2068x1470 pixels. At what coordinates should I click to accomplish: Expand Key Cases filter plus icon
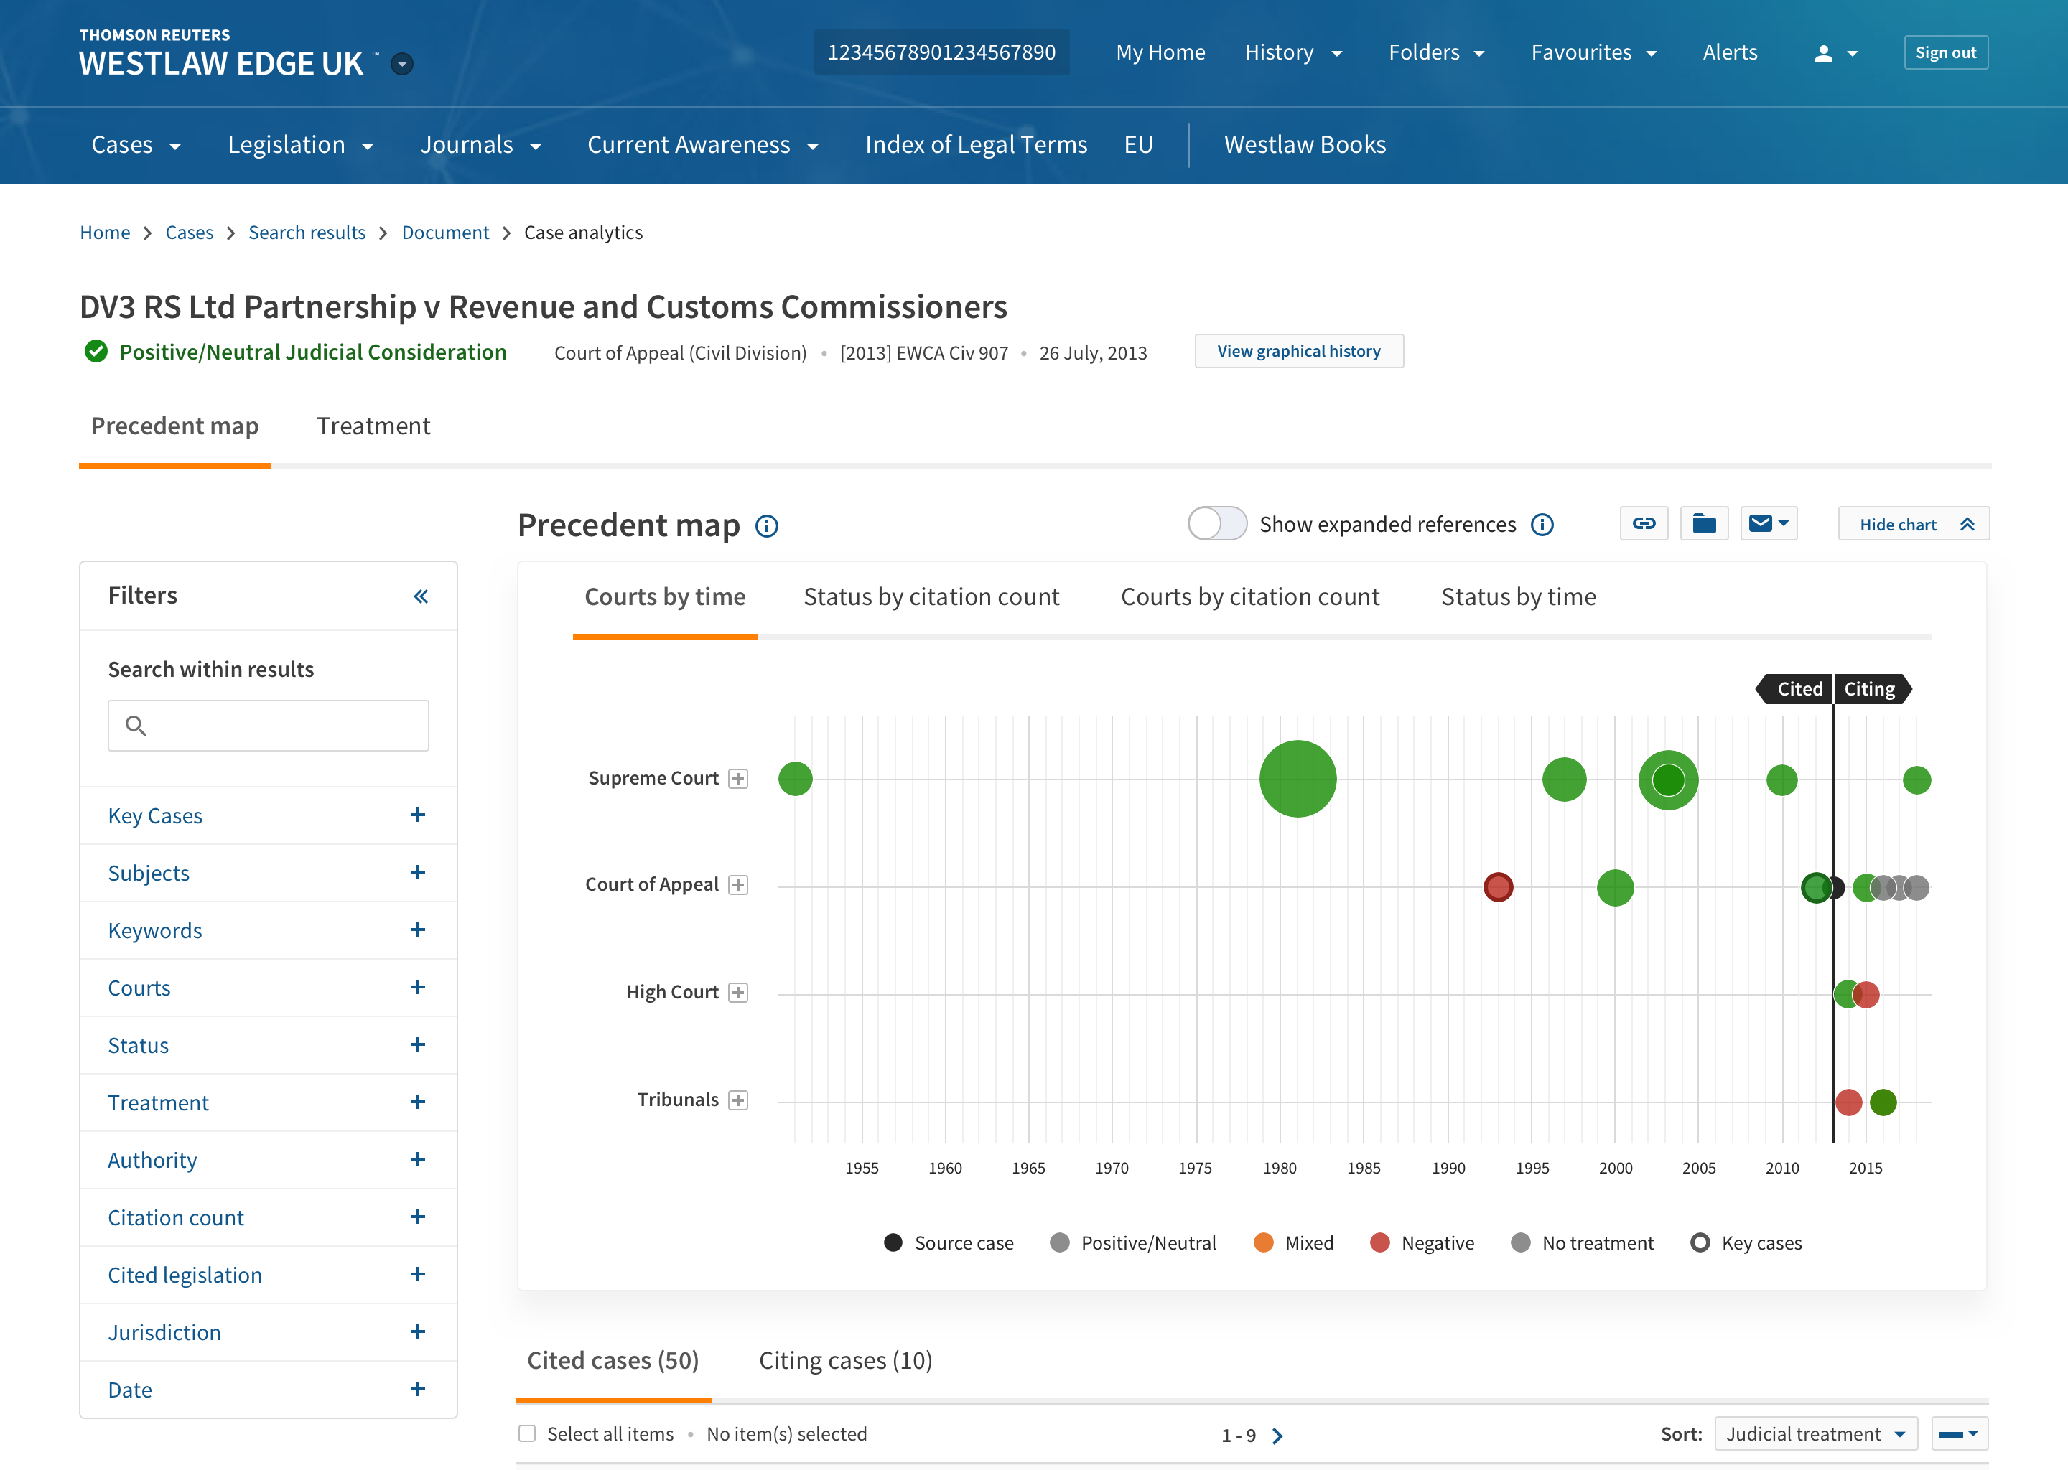click(417, 815)
